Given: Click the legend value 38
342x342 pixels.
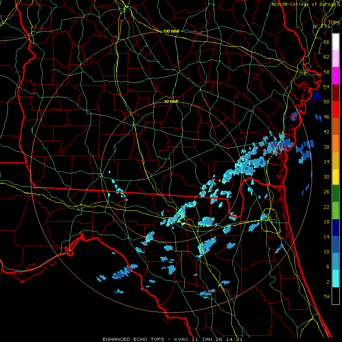Looking at the screenshot, I should (326, 147).
